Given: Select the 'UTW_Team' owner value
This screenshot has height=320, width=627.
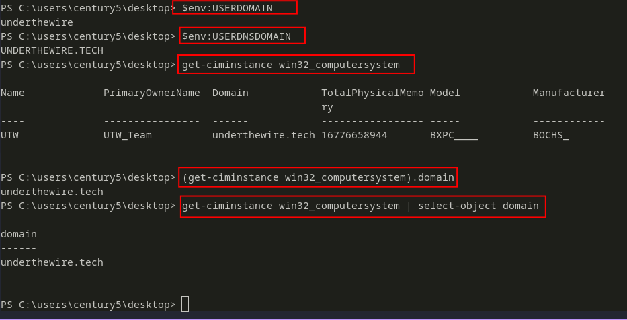Looking at the screenshot, I should 128,136.
